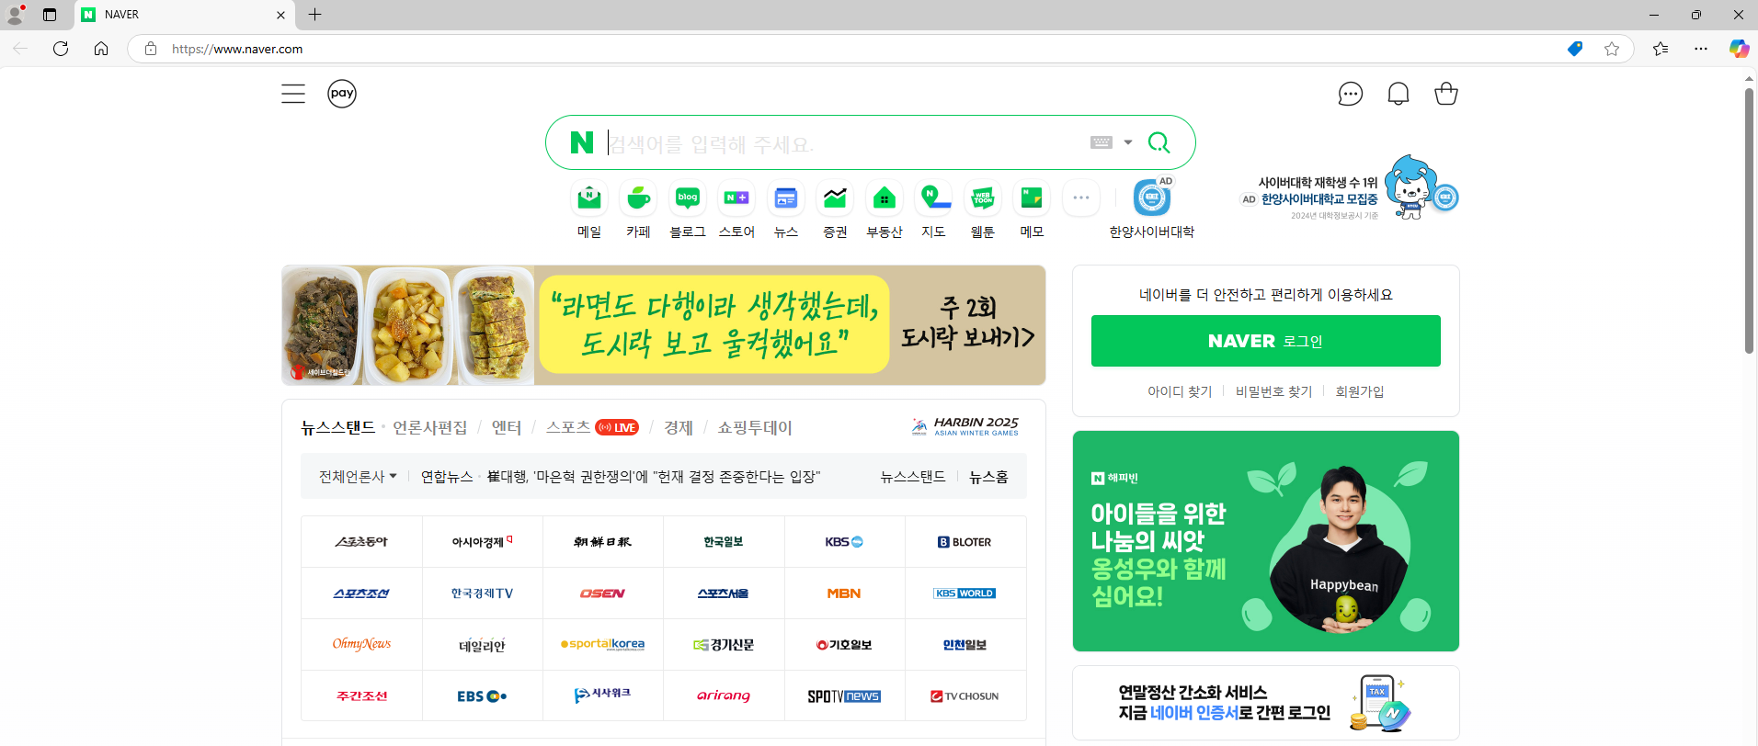Open the 한국일보 press logo
Image resolution: width=1758 pixels, height=746 pixels.
pyautogui.click(x=724, y=542)
